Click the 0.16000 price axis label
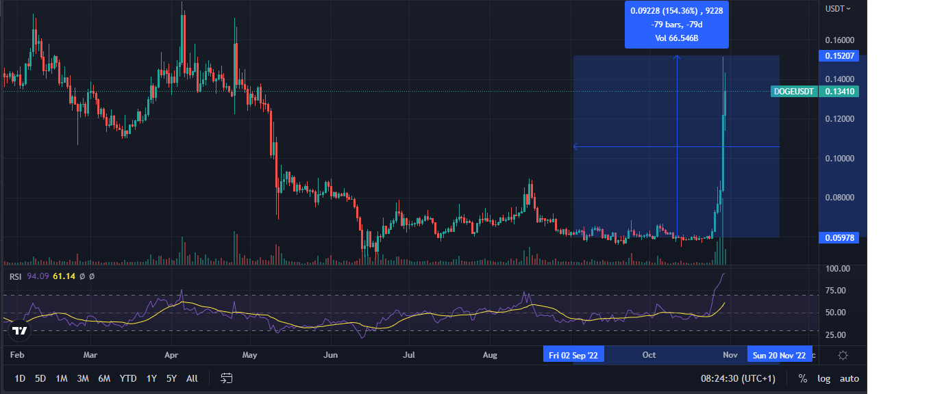 (x=839, y=40)
